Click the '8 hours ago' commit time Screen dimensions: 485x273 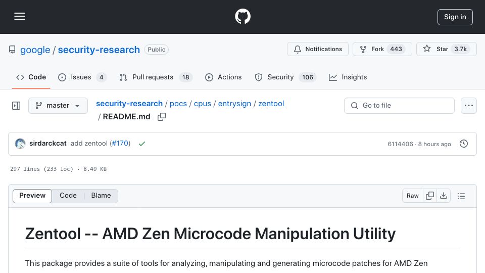[x=434, y=144]
